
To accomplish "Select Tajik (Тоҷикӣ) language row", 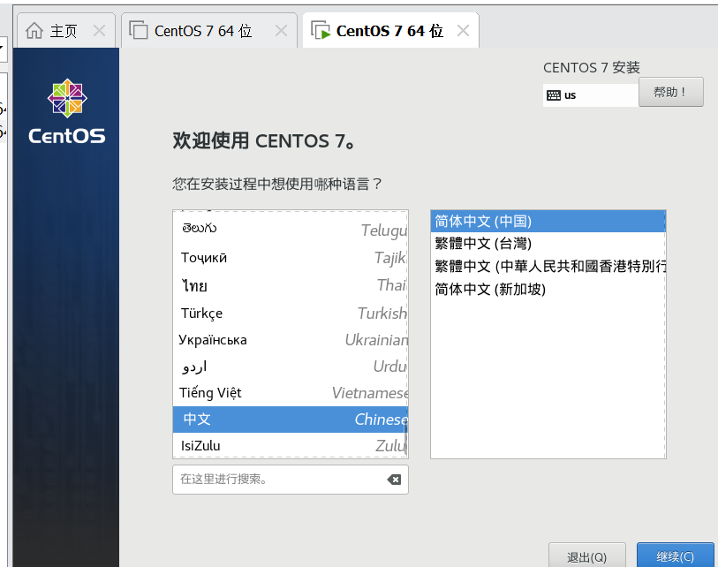I will (291, 257).
